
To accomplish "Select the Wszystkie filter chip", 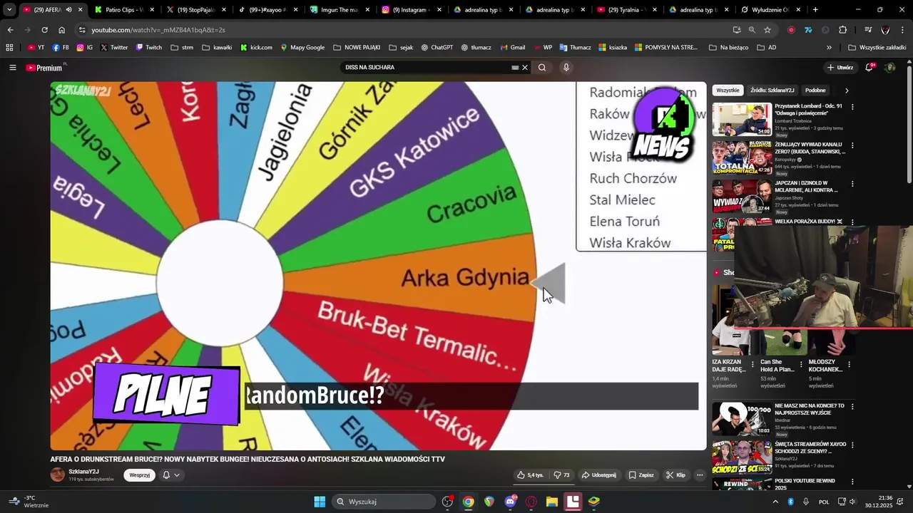I will tap(728, 90).
